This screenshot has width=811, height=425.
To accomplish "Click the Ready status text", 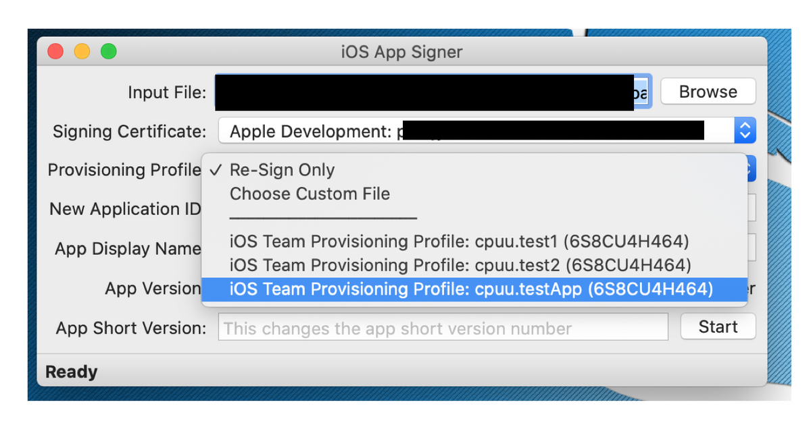I will pos(71,372).
